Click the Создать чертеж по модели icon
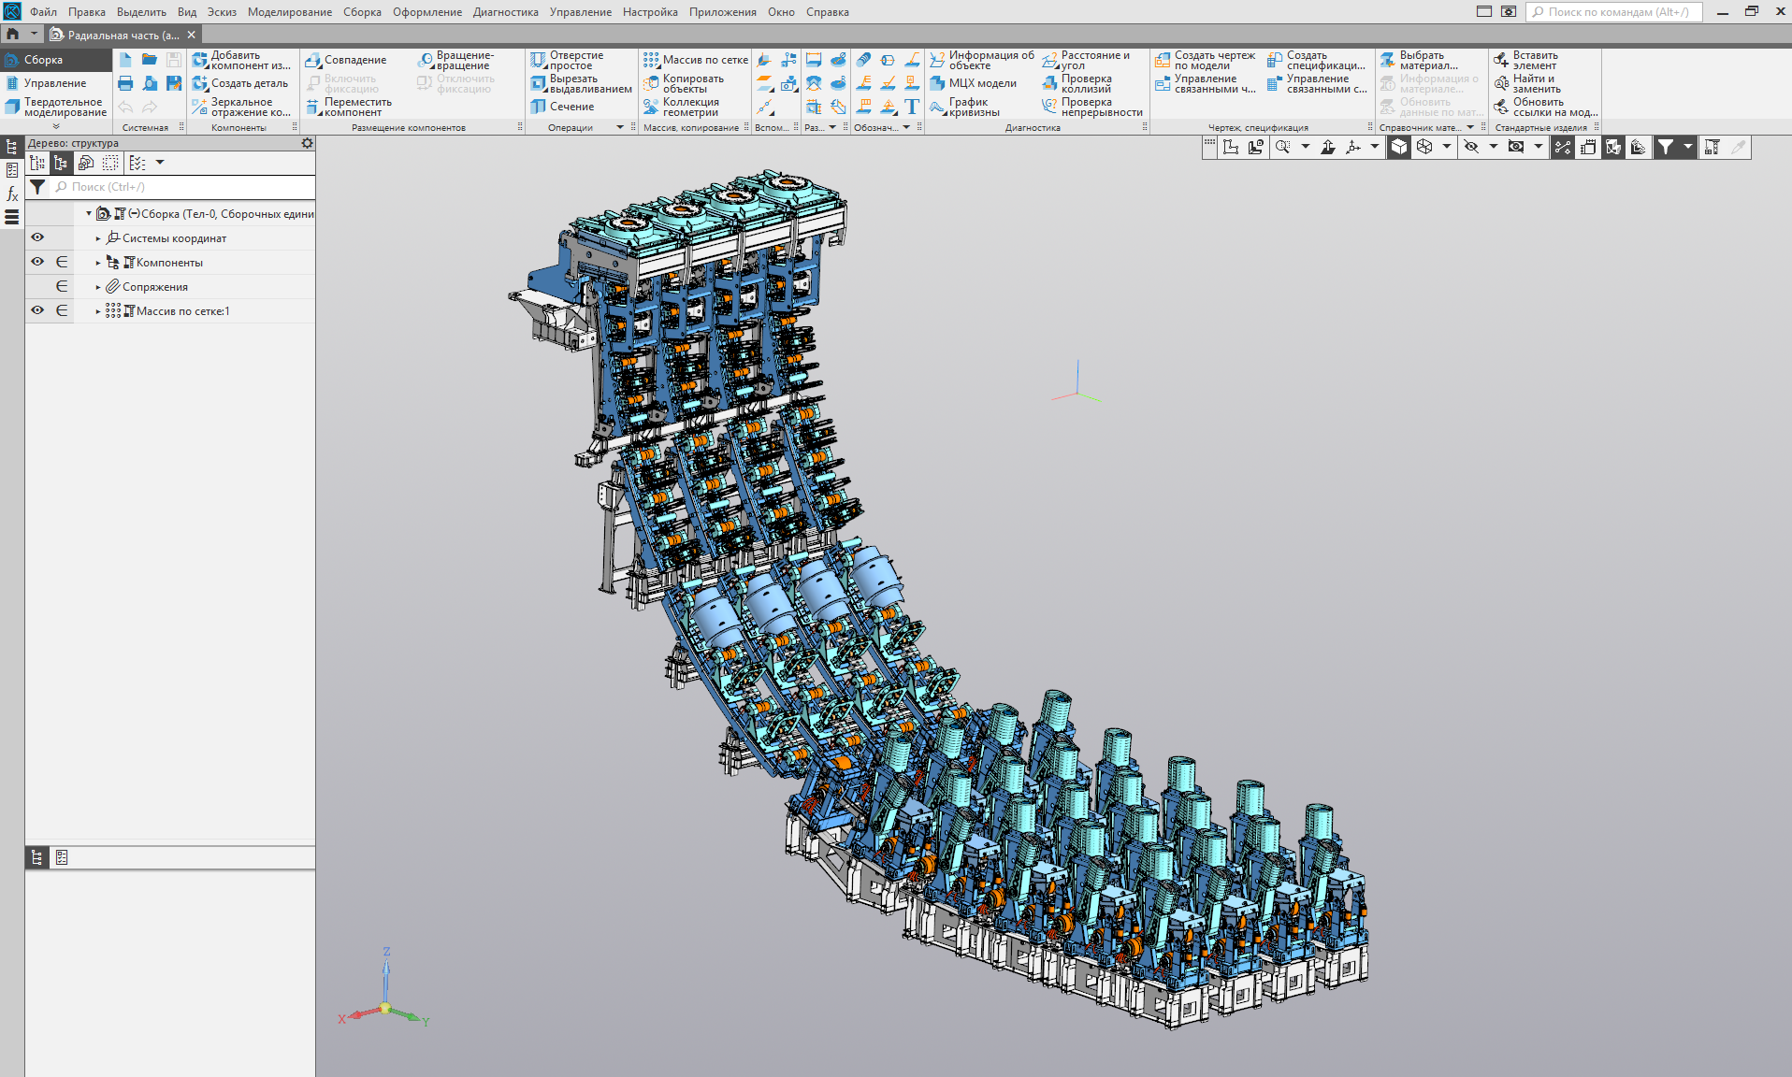1792x1077 pixels. 1163,60
